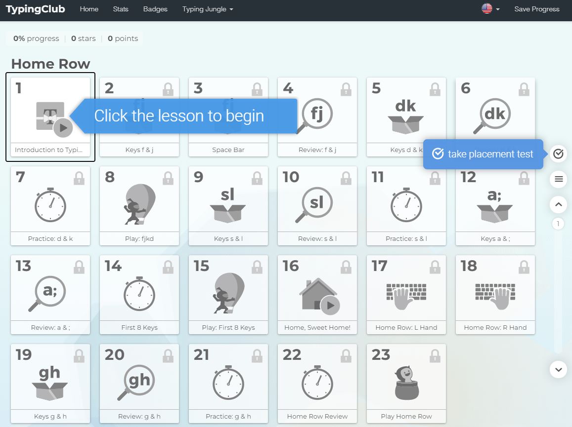Click Save Progress
The height and width of the screenshot is (427, 572).
(x=536, y=9)
